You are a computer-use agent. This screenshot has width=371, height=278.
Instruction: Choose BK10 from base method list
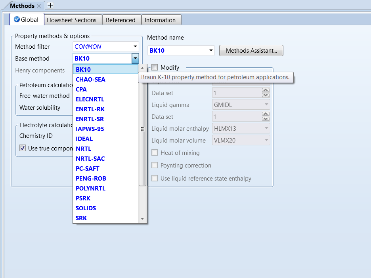click(x=105, y=70)
